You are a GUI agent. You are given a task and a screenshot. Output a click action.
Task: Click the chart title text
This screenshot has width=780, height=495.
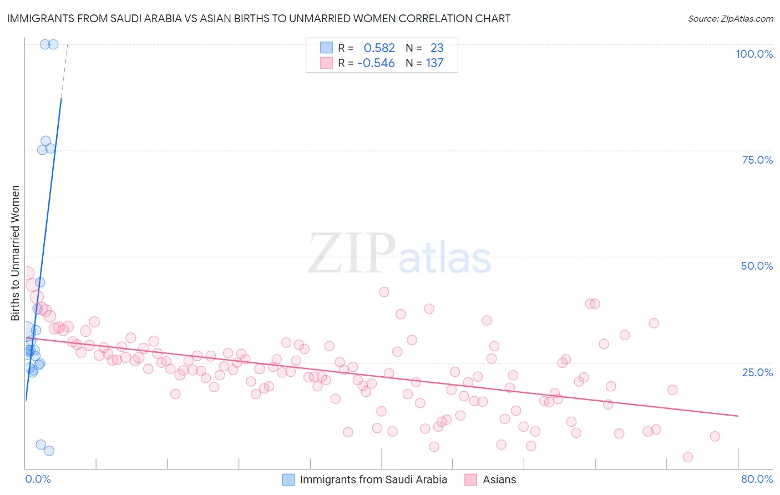259,18
